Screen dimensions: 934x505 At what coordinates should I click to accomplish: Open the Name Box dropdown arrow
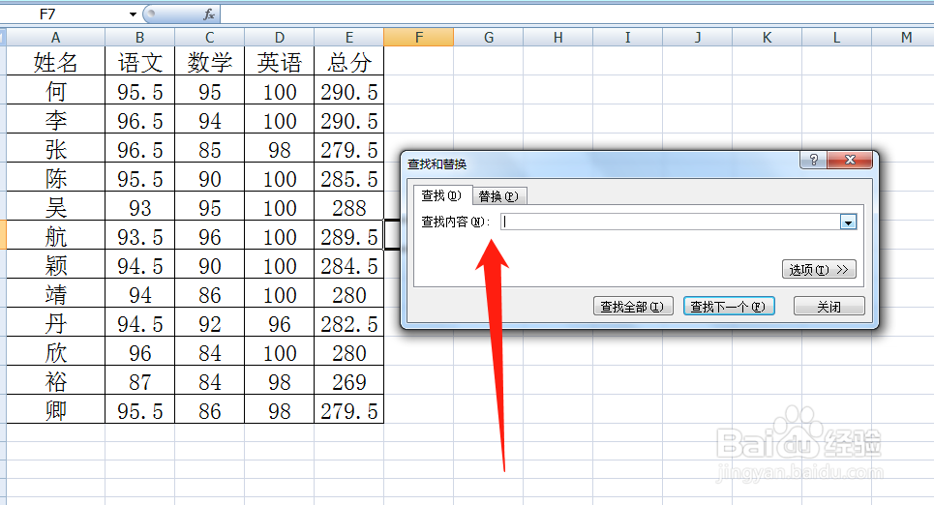click(133, 15)
